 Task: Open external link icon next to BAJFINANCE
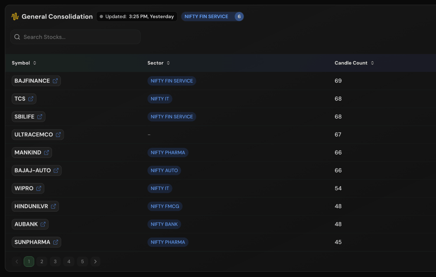pyautogui.click(x=55, y=81)
